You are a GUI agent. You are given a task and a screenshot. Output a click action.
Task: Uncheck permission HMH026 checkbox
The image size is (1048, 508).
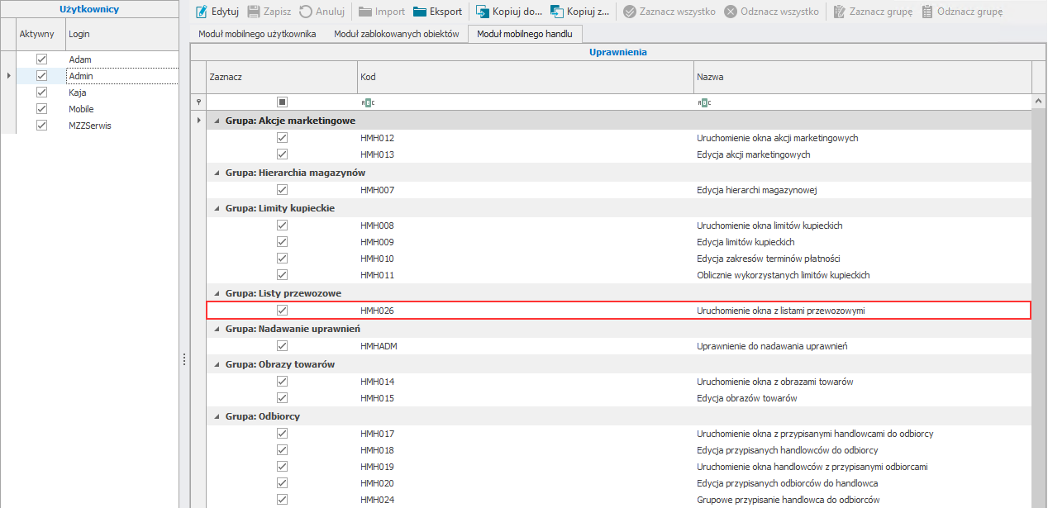pyautogui.click(x=282, y=311)
